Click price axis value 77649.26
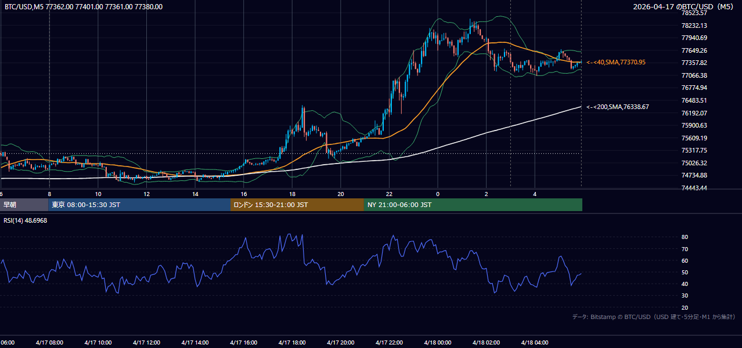The width and height of the screenshot is (742, 348). [x=694, y=50]
